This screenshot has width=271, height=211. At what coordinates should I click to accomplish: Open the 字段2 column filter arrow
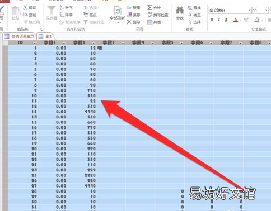[94, 43]
